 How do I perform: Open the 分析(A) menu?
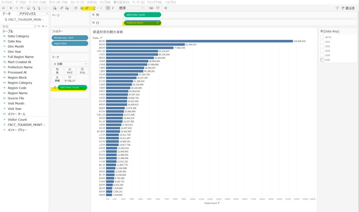point(92,2)
